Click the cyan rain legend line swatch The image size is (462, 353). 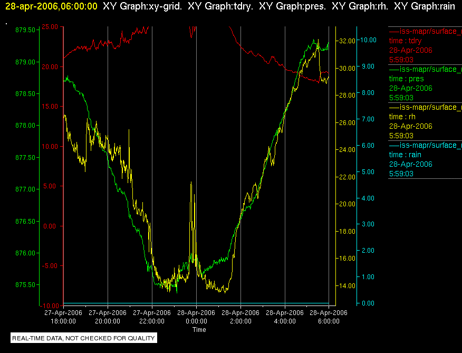(x=394, y=146)
